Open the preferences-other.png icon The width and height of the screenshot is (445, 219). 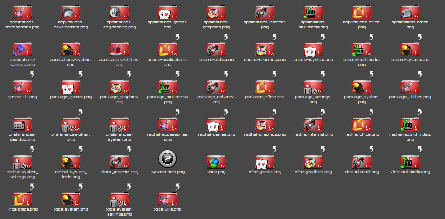[x=71, y=125]
